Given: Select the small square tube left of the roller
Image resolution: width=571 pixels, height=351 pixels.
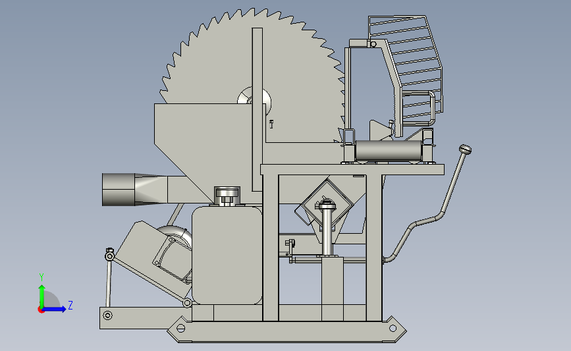Looking at the screenshot, I should [x=349, y=137].
